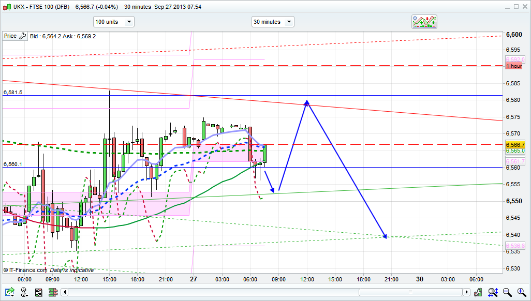Click the yellow 6,566.7 current price tag
The image size is (531, 301).
click(515, 145)
